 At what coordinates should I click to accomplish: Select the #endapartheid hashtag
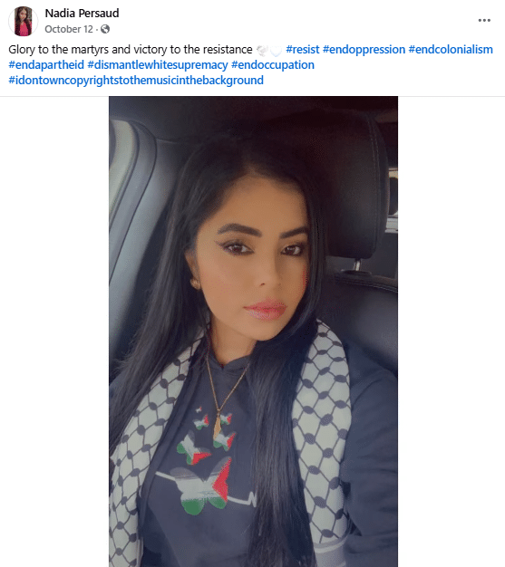[x=46, y=65]
